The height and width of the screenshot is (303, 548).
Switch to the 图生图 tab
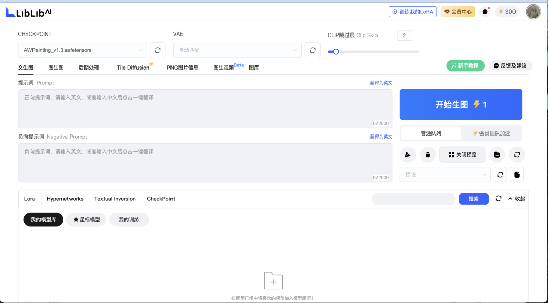click(56, 68)
